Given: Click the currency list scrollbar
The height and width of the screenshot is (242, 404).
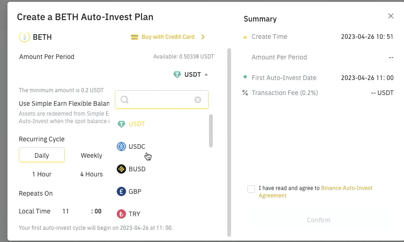Looking at the screenshot, I should (211, 131).
